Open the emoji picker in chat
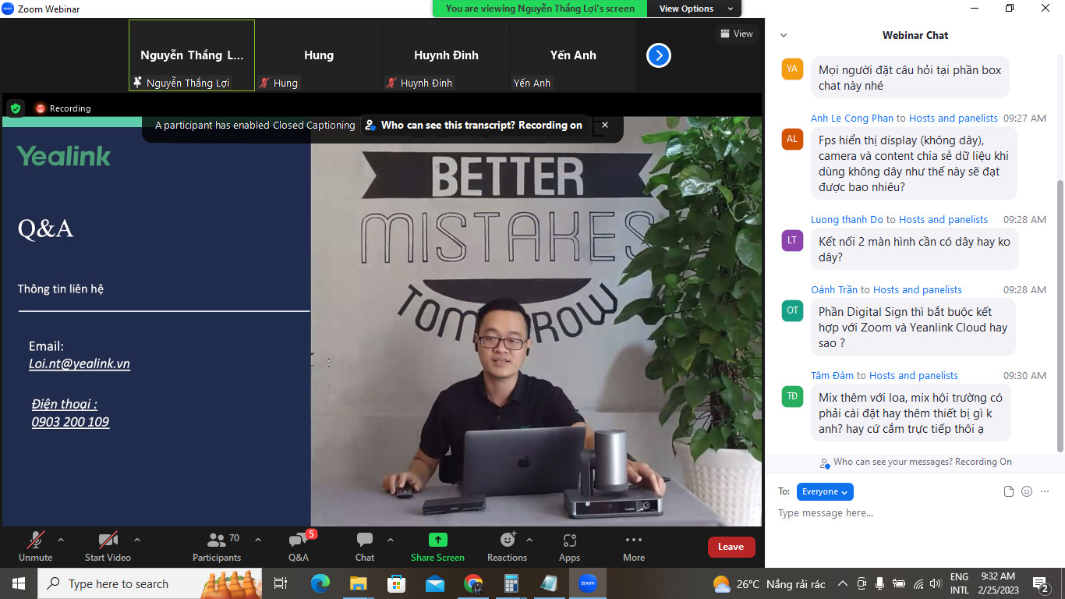Image resolution: width=1065 pixels, height=599 pixels. coord(1027,491)
